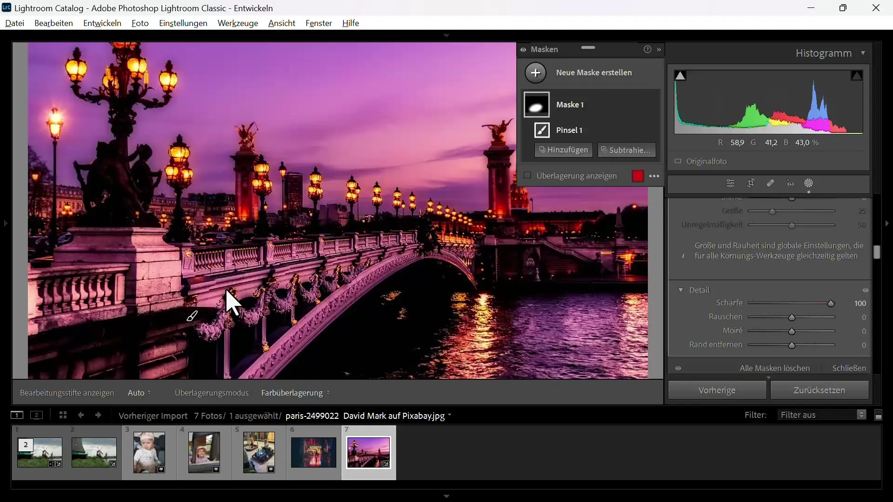
Task: Open the grid view icon in filmstrip bar
Action: pyautogui.click(x=63, y=415)
